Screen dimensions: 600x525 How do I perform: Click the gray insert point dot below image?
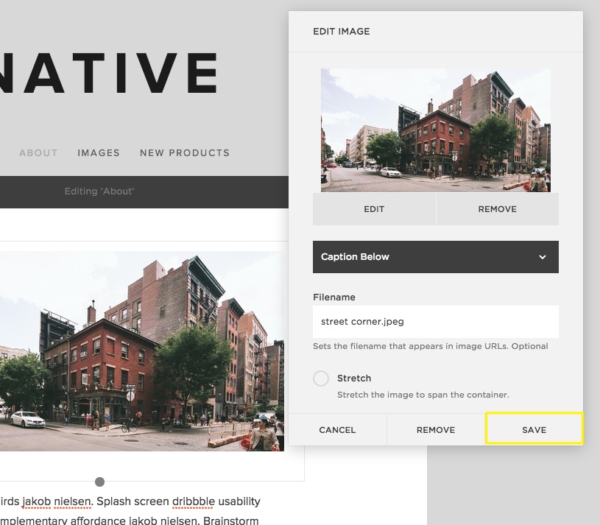click(x=99, y=482)
